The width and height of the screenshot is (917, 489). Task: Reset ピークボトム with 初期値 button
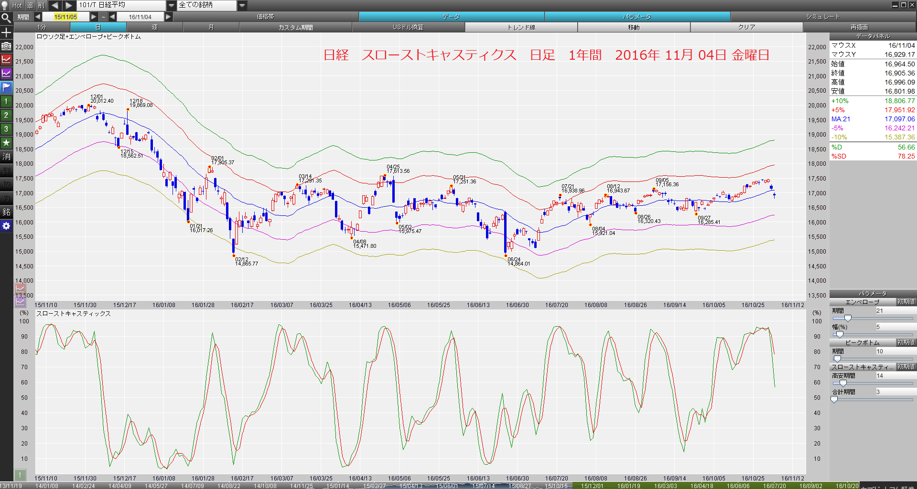[906, 342]
